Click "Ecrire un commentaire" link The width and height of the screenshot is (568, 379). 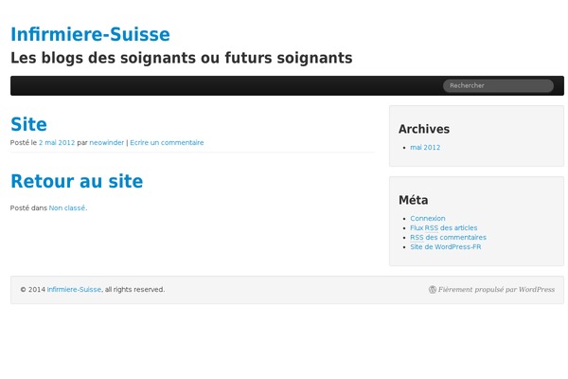(x=167, y=143)
